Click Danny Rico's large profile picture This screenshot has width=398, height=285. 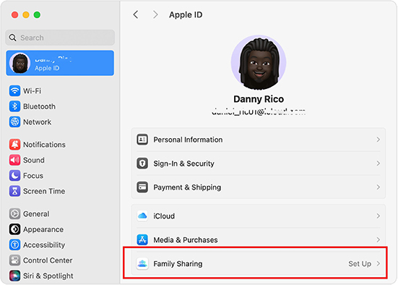point(259,62)
